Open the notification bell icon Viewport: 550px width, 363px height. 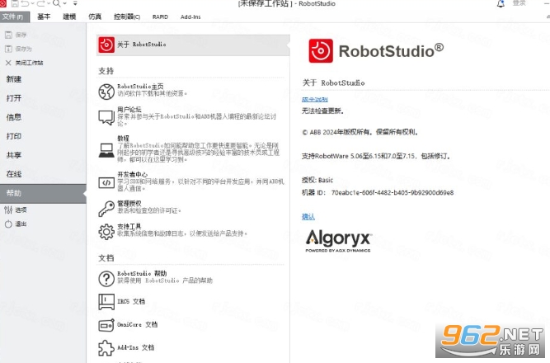pos(501,4)
